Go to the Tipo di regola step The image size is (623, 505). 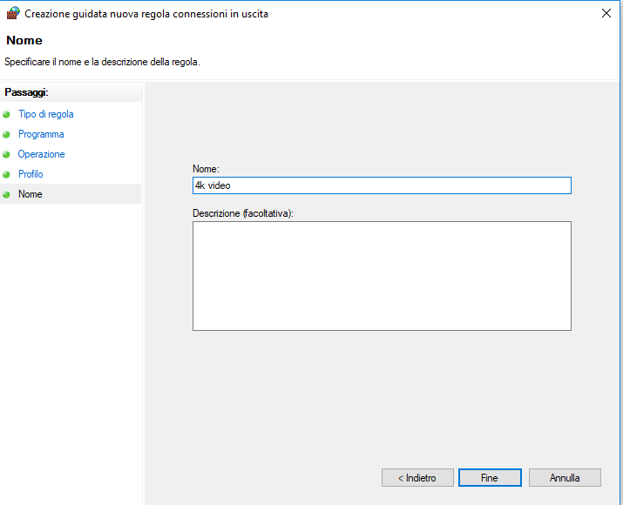tap(45, 114)
